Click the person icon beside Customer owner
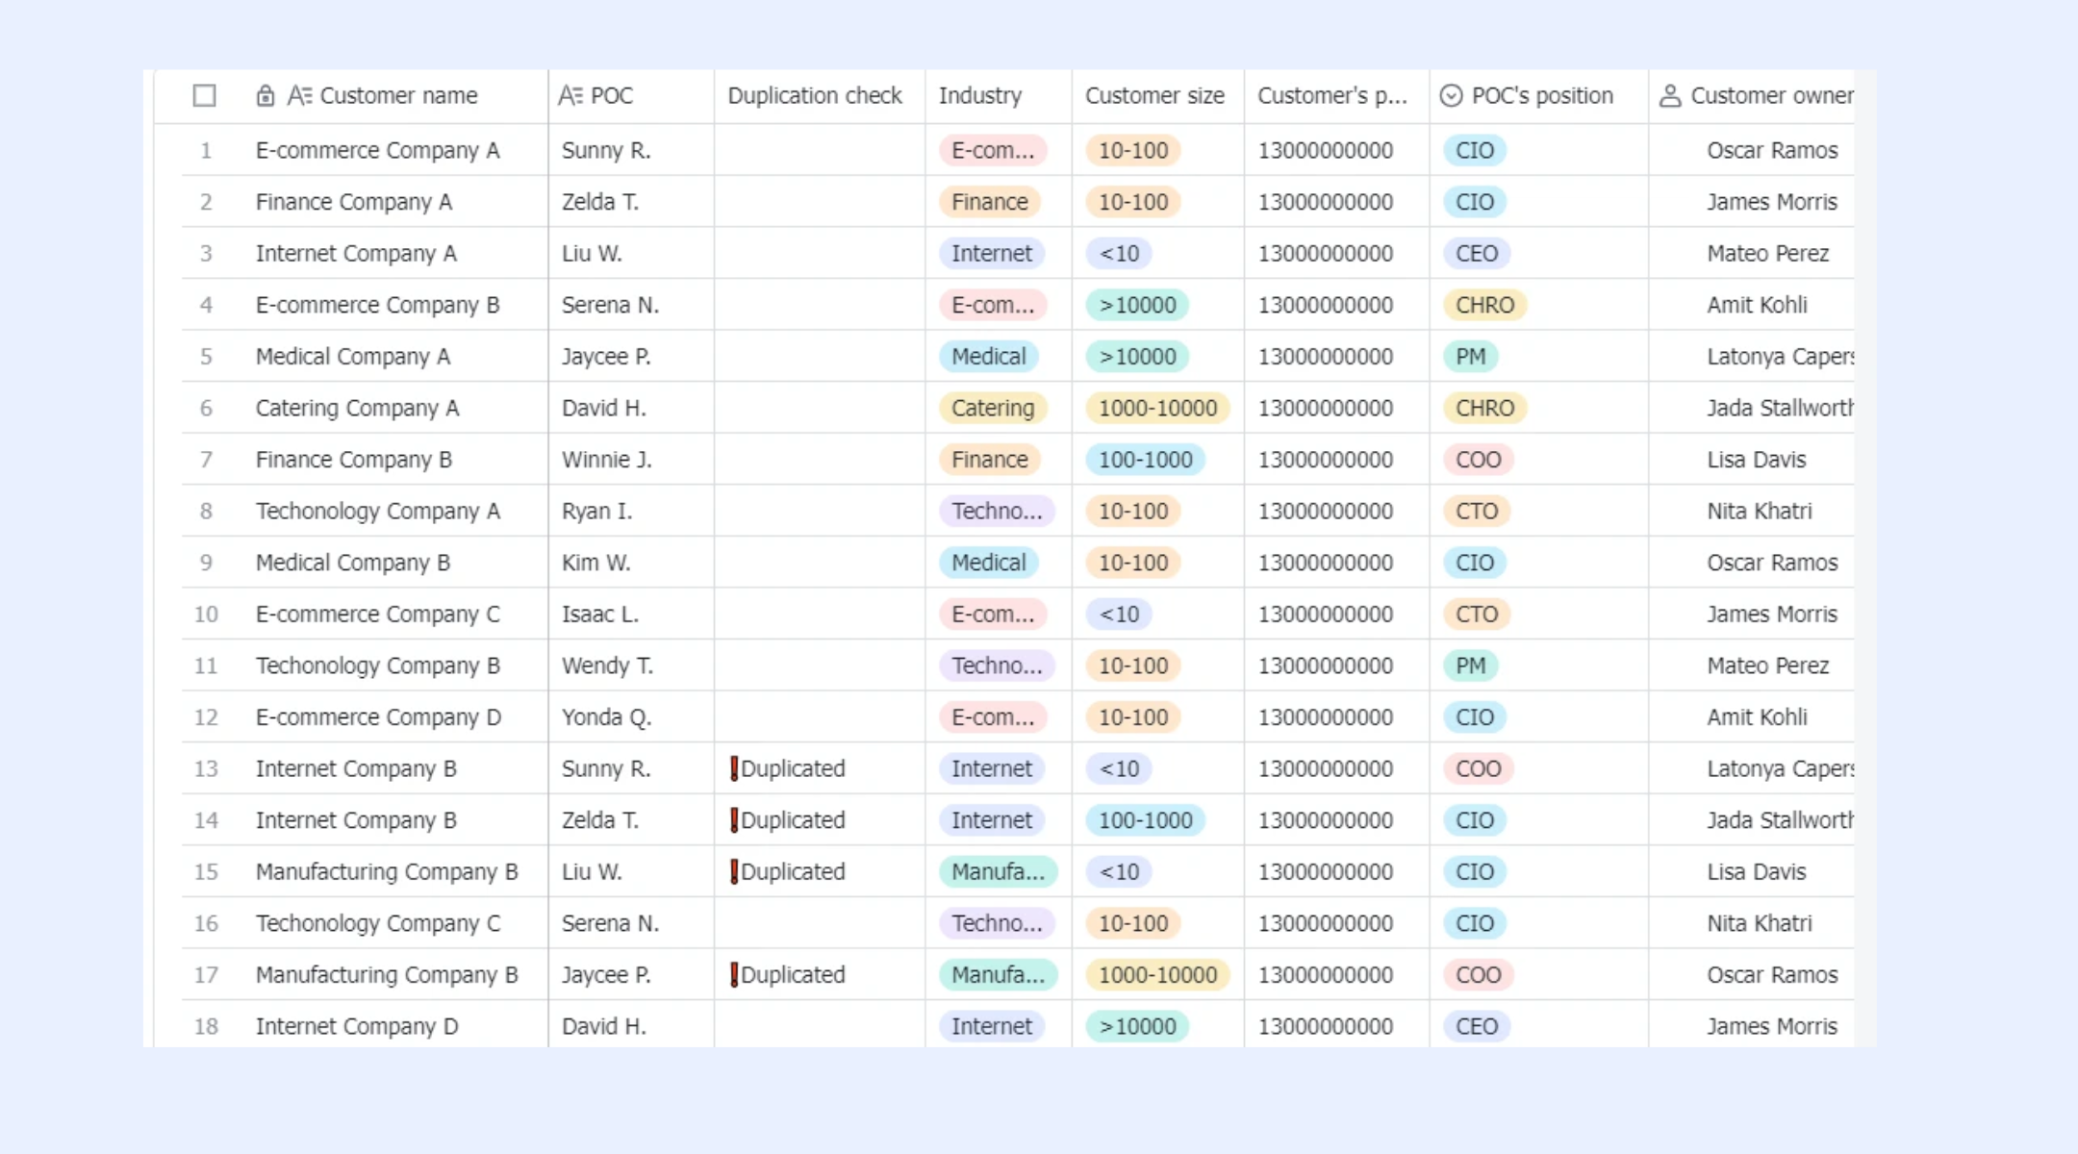 tap(1670, 95)
